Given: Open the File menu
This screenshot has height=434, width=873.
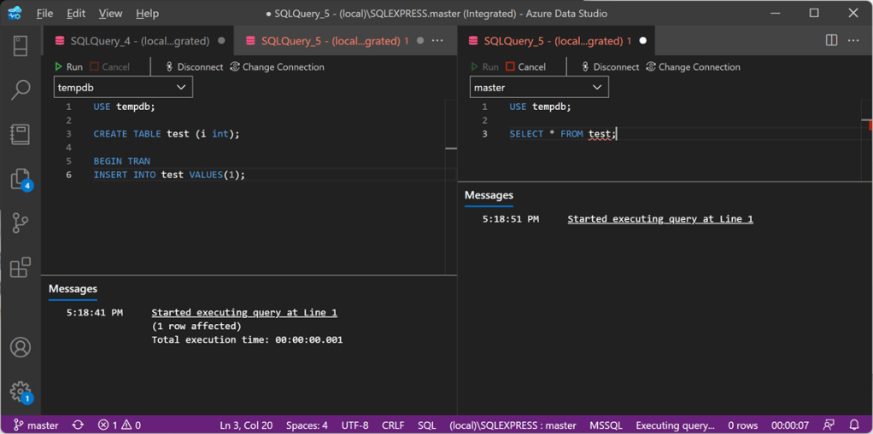Looking at the screenshot, I should [44, 14].
